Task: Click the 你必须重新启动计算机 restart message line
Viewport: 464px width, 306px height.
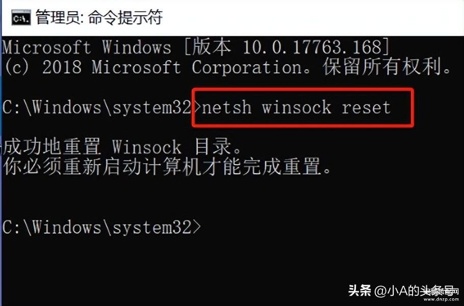Action: 167,167
